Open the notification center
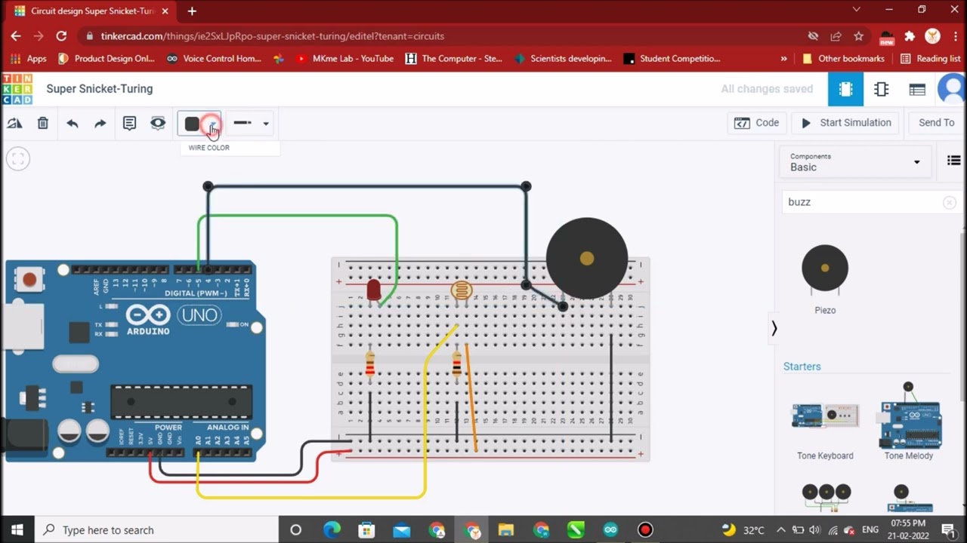The image size is (967, 543). [x=948, y=529]
